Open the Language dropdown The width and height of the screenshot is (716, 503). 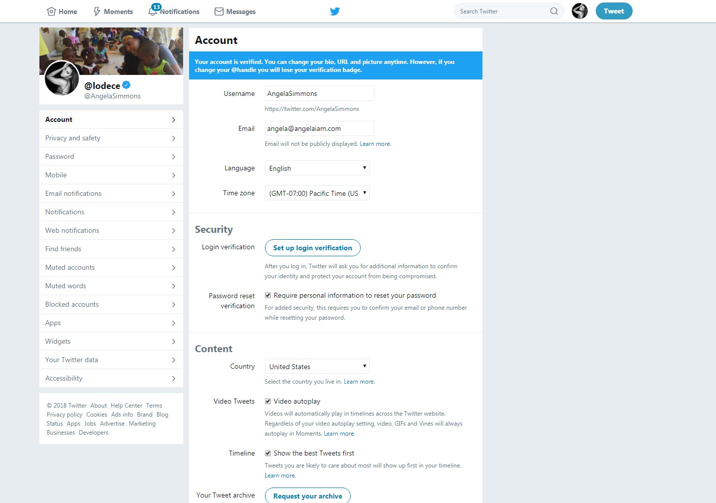317,168
